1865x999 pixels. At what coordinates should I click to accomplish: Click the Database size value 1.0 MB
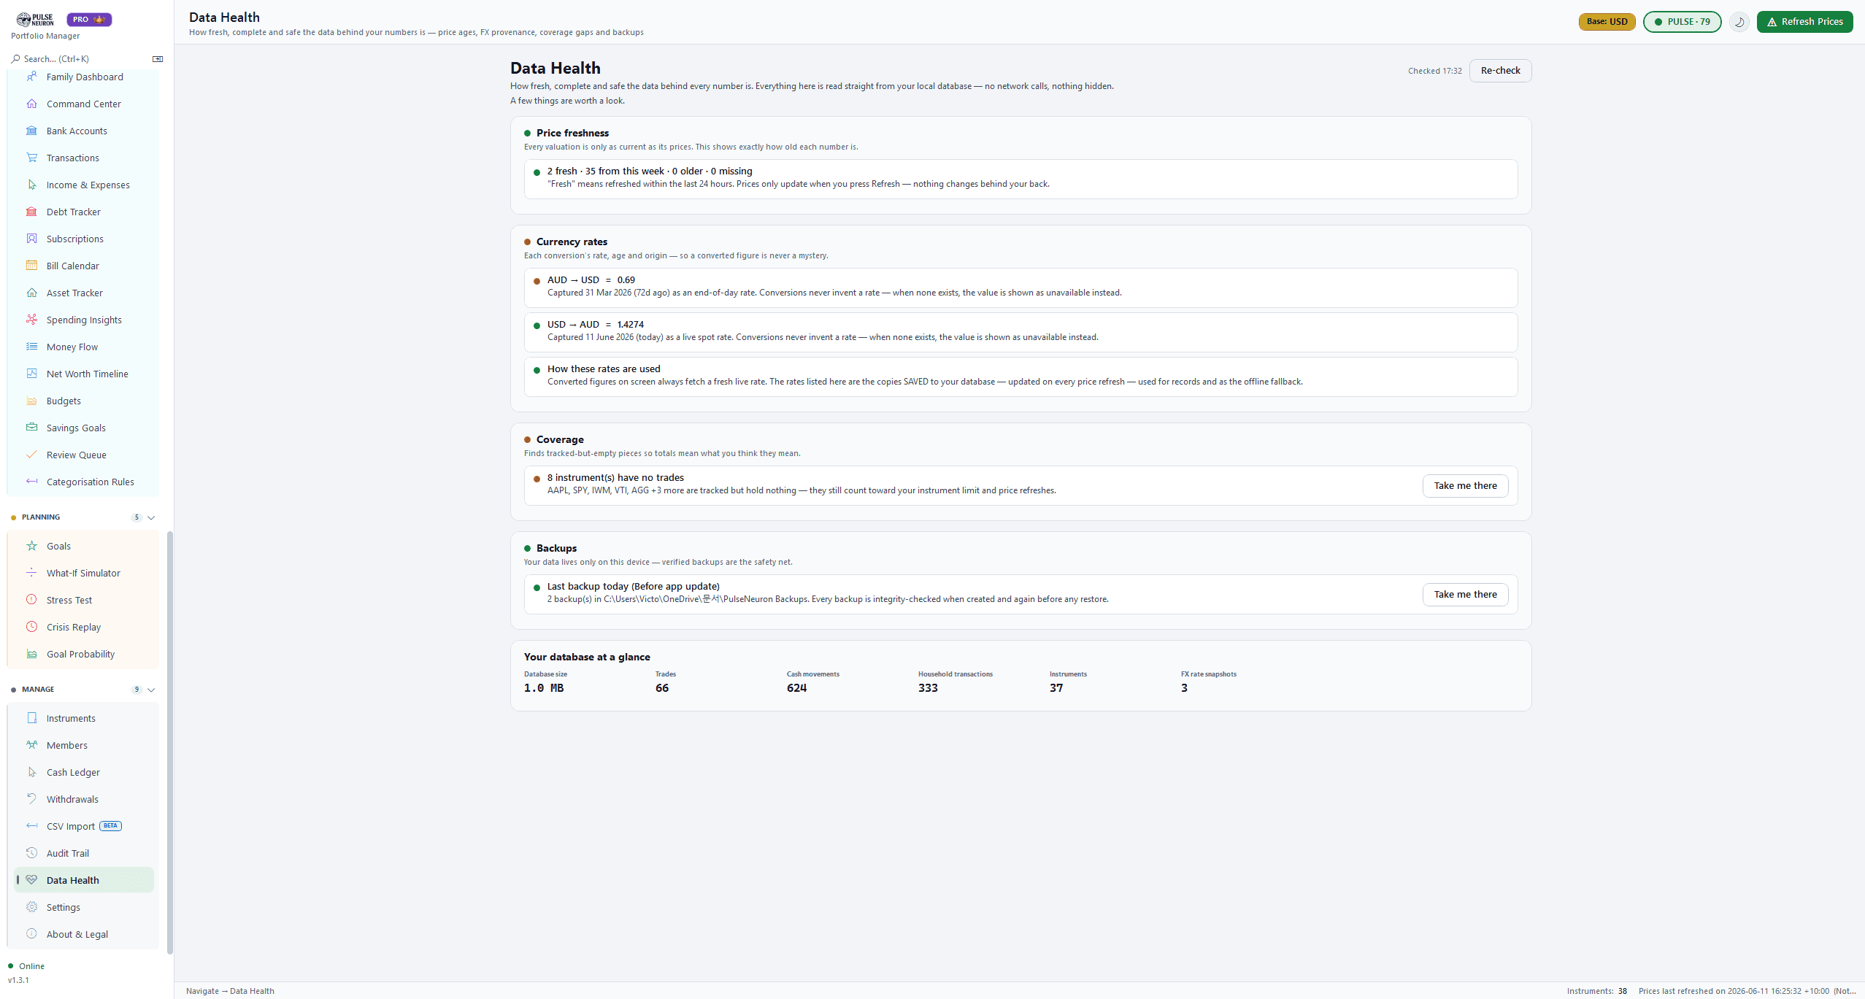click(x=544, y=688)
